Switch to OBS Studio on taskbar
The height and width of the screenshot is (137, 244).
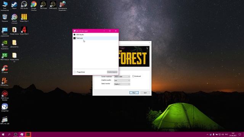(16, 134)
